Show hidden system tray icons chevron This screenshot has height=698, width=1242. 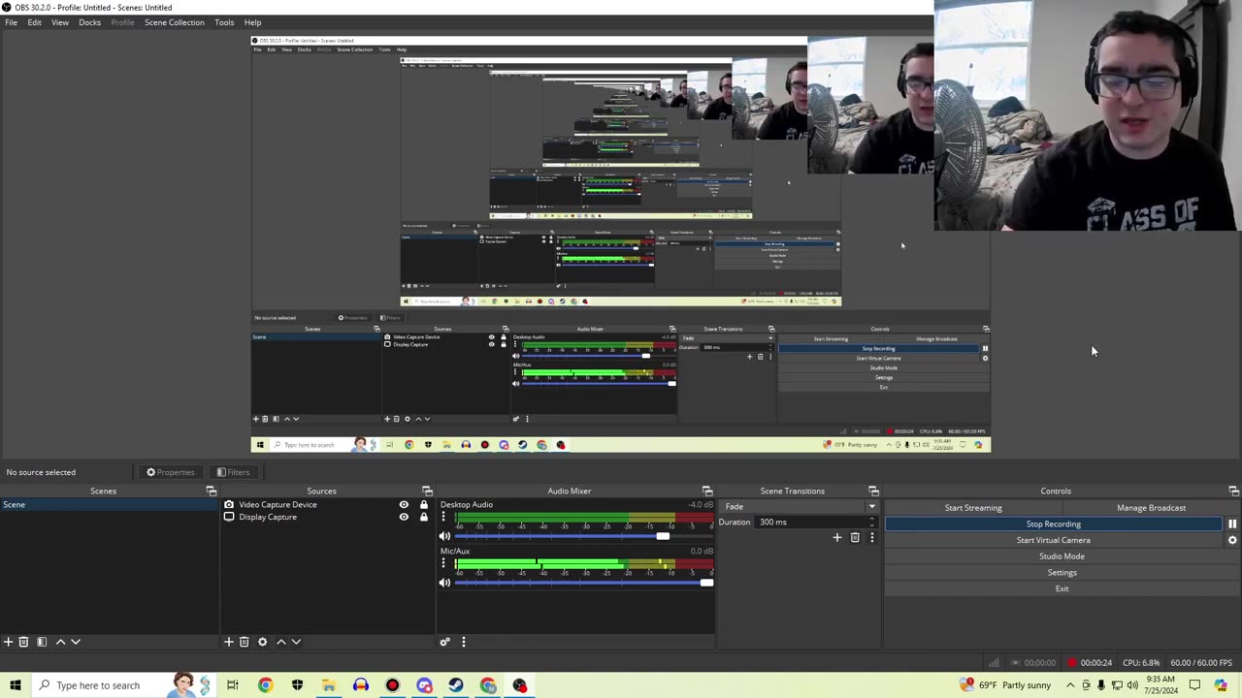click(x=1070, y=685)
